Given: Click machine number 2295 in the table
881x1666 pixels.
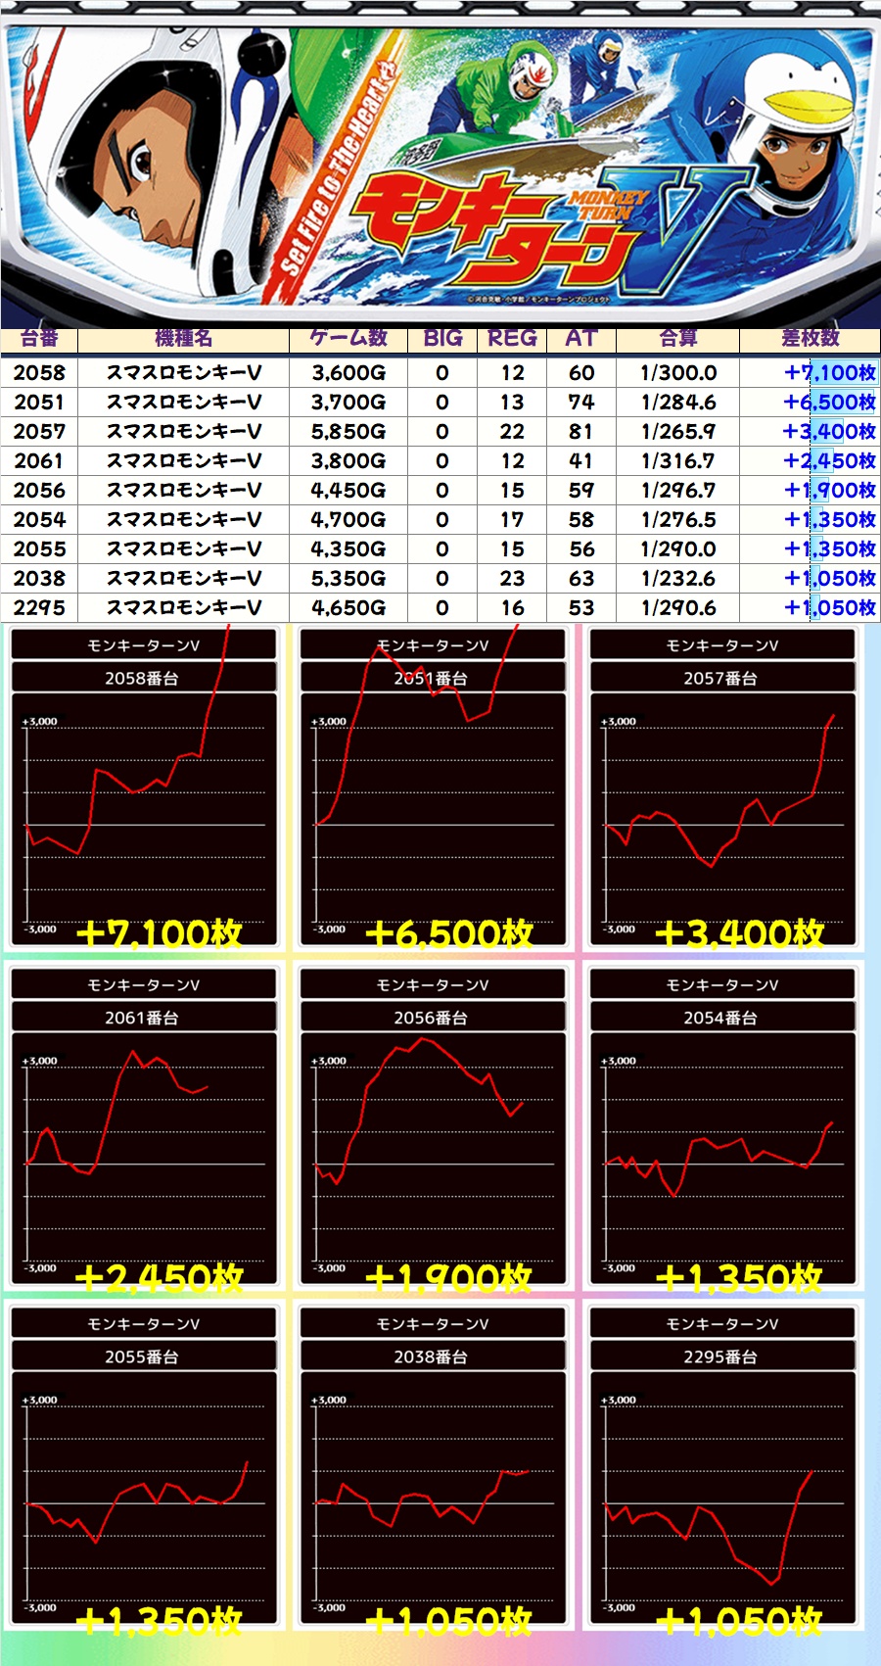Looking at the screenshot, I should coord(39,608).
